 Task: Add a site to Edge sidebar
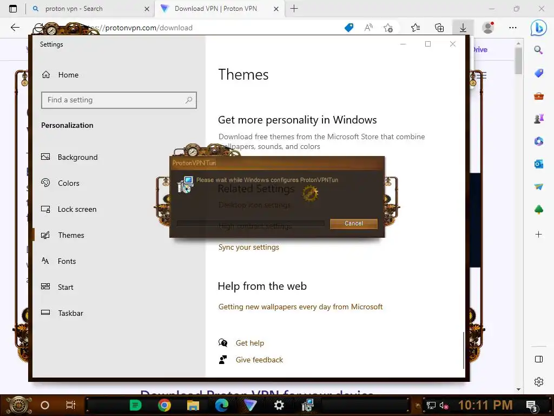point(538,234)
